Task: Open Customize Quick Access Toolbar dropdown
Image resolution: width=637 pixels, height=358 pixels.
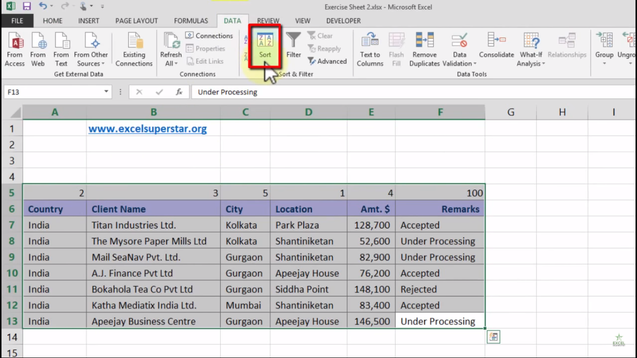Action: 102,7
